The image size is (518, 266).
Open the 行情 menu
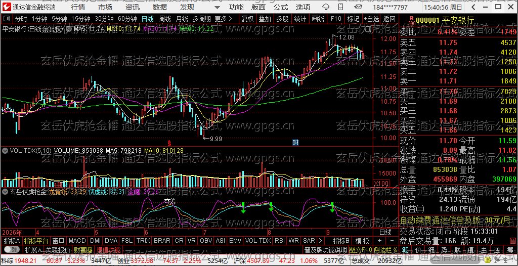click(x=77, y=7)
